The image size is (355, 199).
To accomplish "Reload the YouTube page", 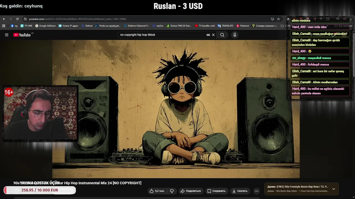I will 17,19.
